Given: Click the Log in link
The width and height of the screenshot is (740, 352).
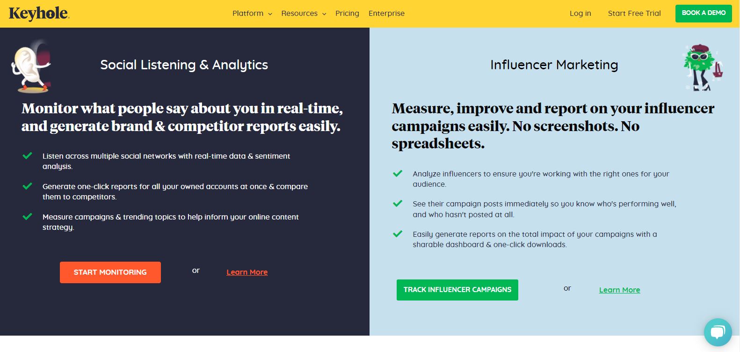Looking at the screenshot, I should tap(580, 14).
